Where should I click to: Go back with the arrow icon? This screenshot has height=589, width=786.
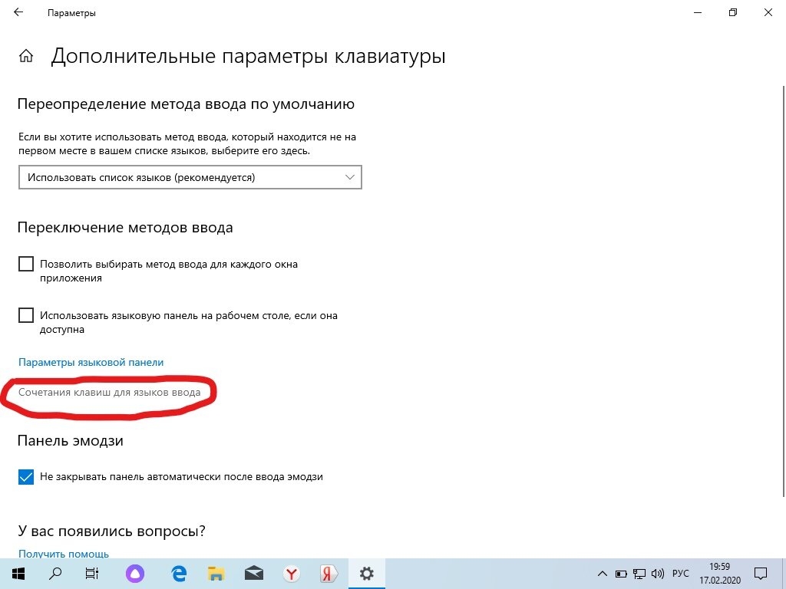[18, 12]
